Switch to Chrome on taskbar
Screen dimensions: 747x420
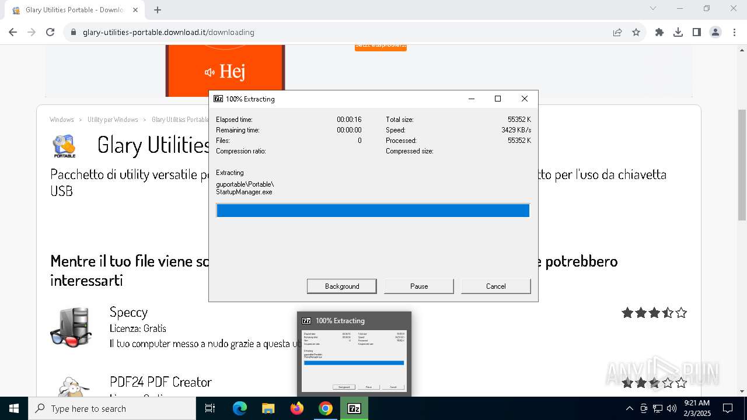(326, 408)
